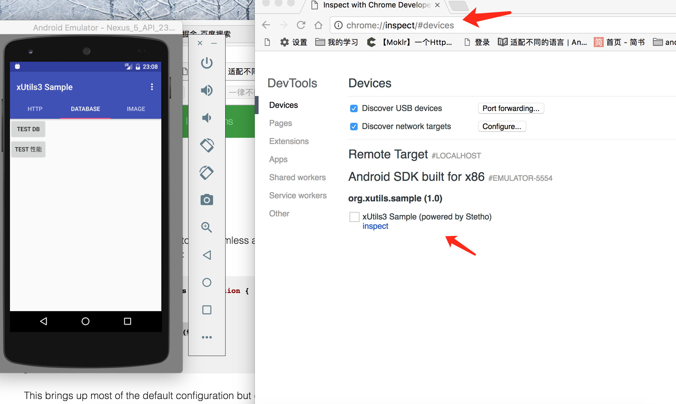Click Chrome's forward arrow button
Image resolution: width=676 pixels, height=404 pixels.
[x=283, y=25]
